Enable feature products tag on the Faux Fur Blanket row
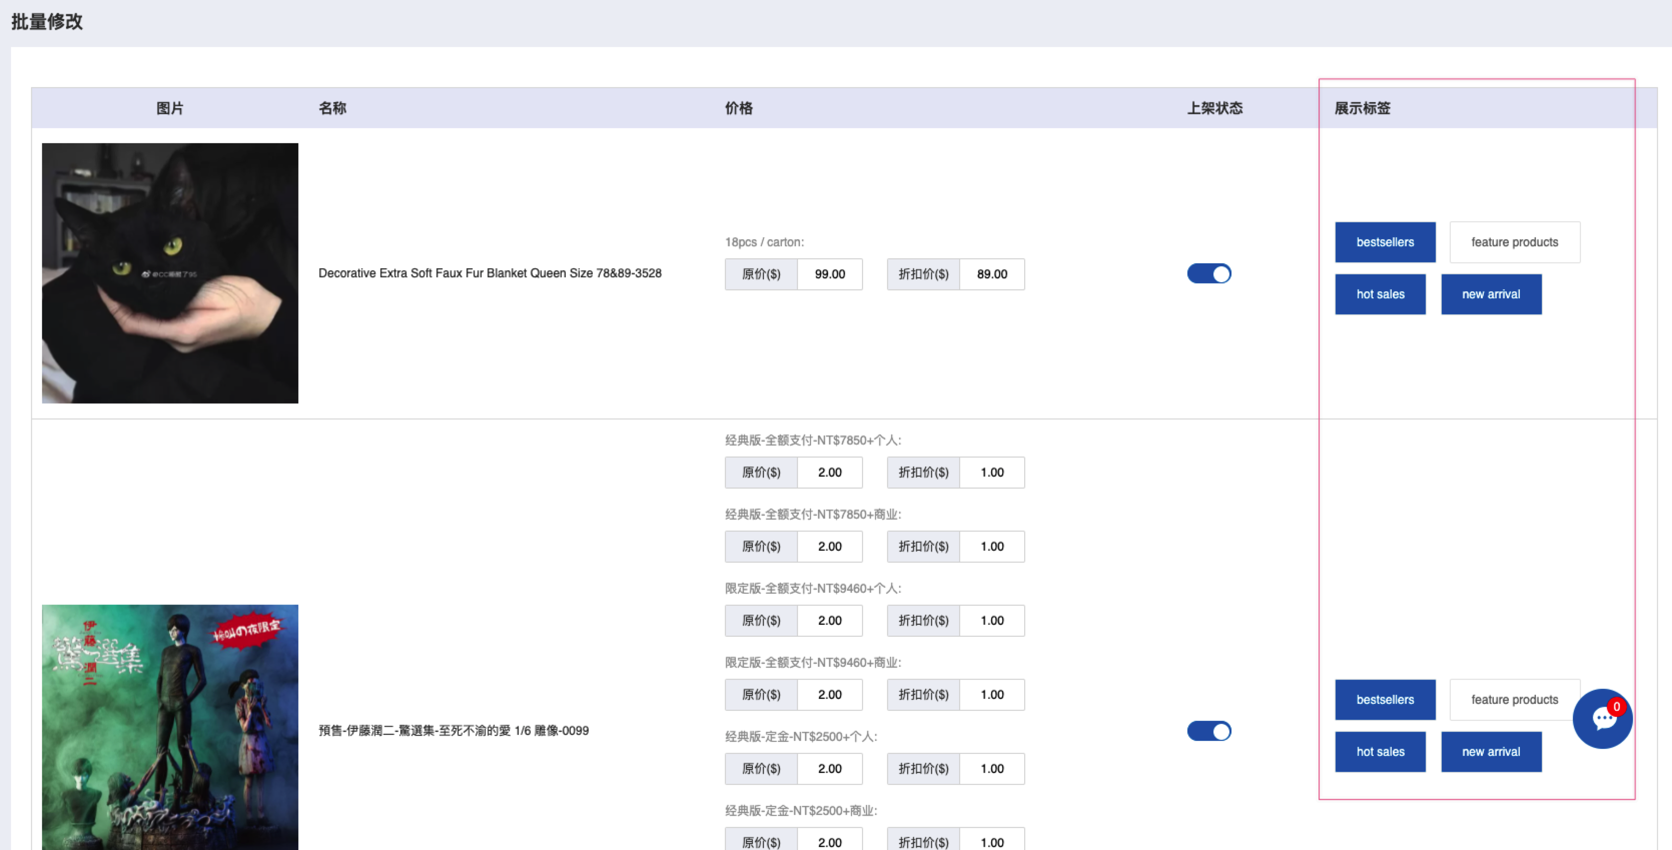Viewport: 1672px width, 850px height. (x=1514, y=242)
